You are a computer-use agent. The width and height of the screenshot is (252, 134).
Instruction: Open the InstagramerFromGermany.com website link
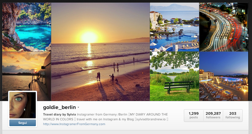coord(74,124)
